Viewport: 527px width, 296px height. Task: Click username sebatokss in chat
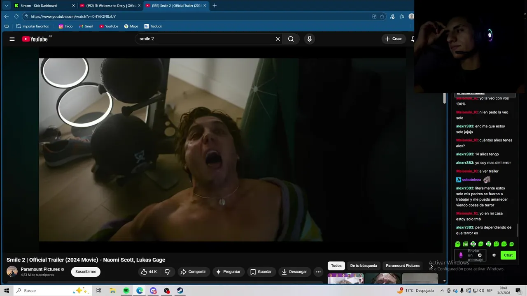[x=471, y=180]
